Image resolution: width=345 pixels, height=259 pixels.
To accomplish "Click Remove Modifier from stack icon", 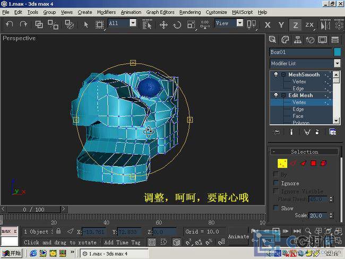I will (317, 132).
